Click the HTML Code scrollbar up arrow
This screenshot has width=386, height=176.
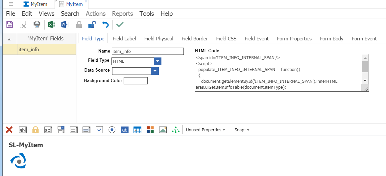tap(365, 58)
